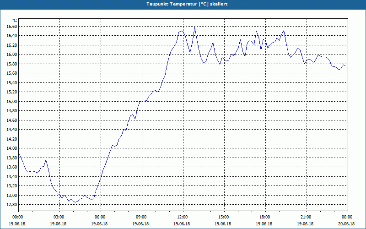Select the "09:00" x-axis label
This screenshot has width=366, height=229.
[x=142, y=217]
